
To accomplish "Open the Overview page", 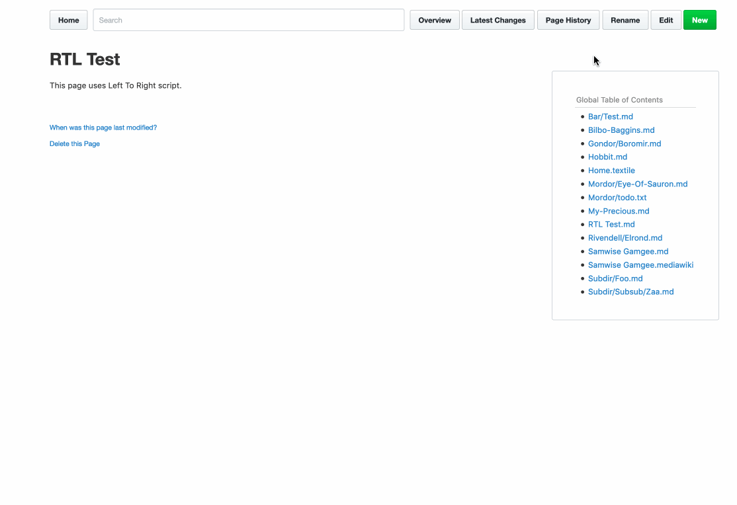I will pyautogui.click(x=435, y=20).
